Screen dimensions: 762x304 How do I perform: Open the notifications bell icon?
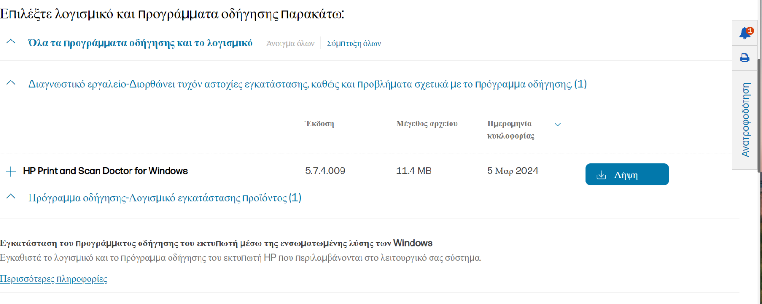[745, 33]
